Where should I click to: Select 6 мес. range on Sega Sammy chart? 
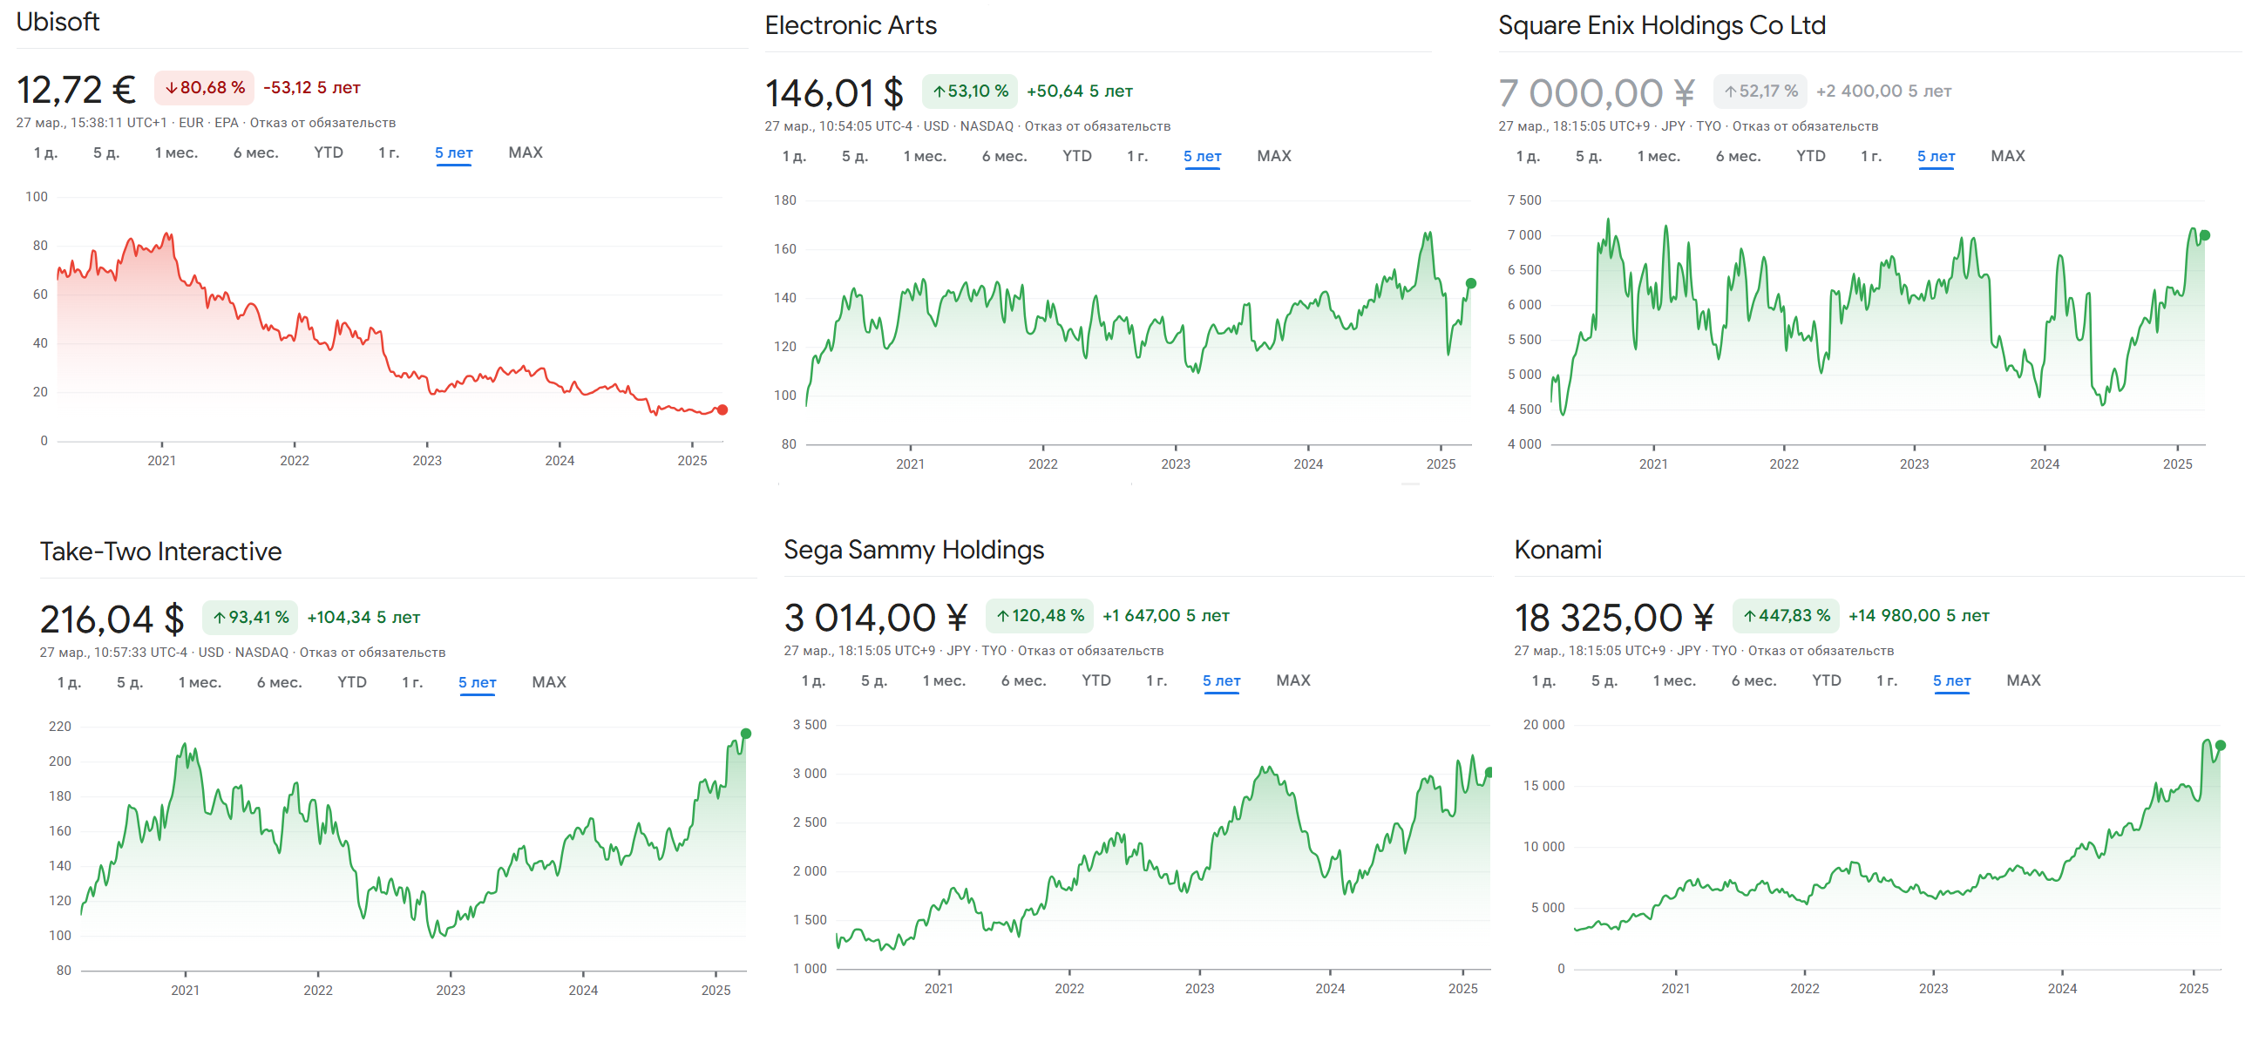pos(1023,680)
